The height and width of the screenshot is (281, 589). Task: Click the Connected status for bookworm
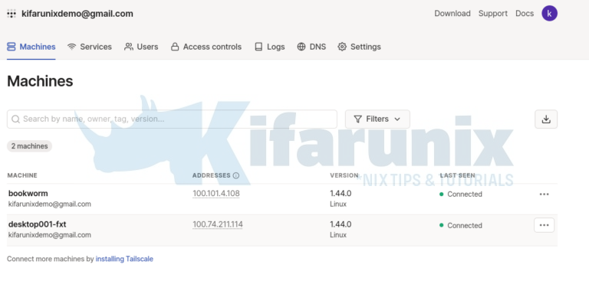pos(460,194)
